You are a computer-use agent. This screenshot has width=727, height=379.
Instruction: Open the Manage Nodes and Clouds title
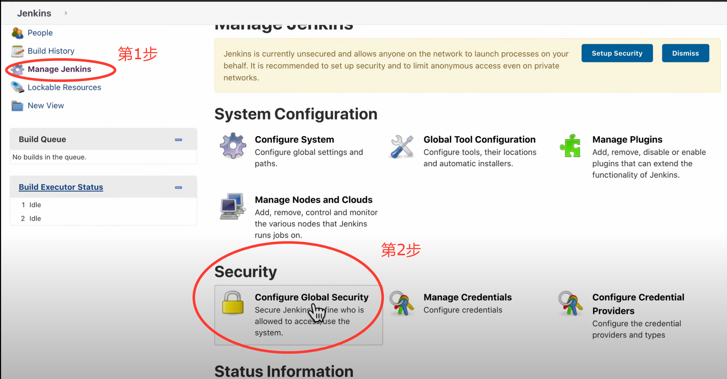(x=313, y=200)
